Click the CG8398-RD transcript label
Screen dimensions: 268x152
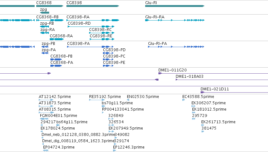[79, 23]
